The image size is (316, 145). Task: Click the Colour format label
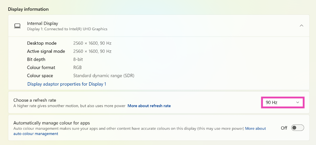[x=41, y=68]
